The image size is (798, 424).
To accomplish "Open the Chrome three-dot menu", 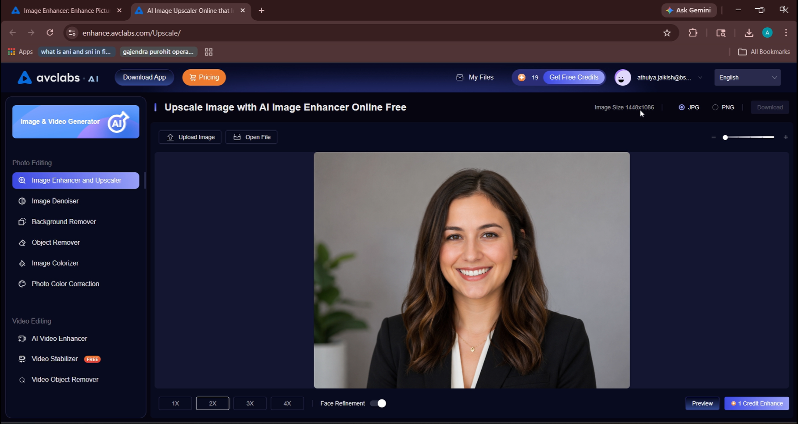I will (786, 33).
